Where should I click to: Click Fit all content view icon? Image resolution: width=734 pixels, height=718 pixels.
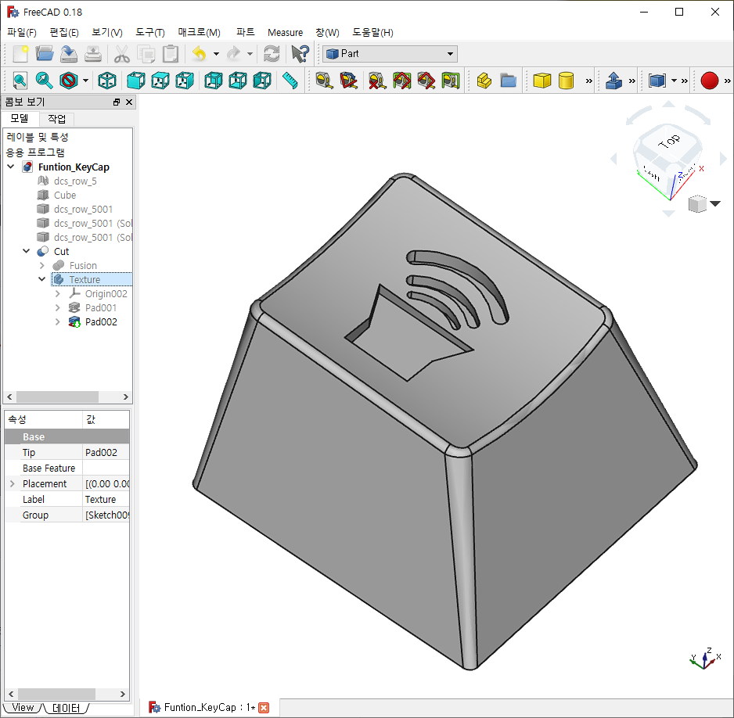point(20,81)
